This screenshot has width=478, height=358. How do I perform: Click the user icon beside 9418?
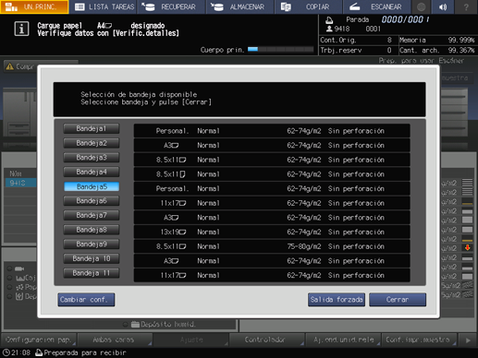click(x=329, y=29)
